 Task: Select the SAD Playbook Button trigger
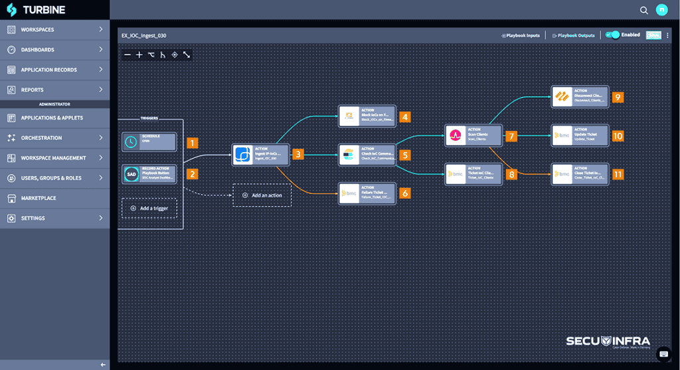coord(149,174)
